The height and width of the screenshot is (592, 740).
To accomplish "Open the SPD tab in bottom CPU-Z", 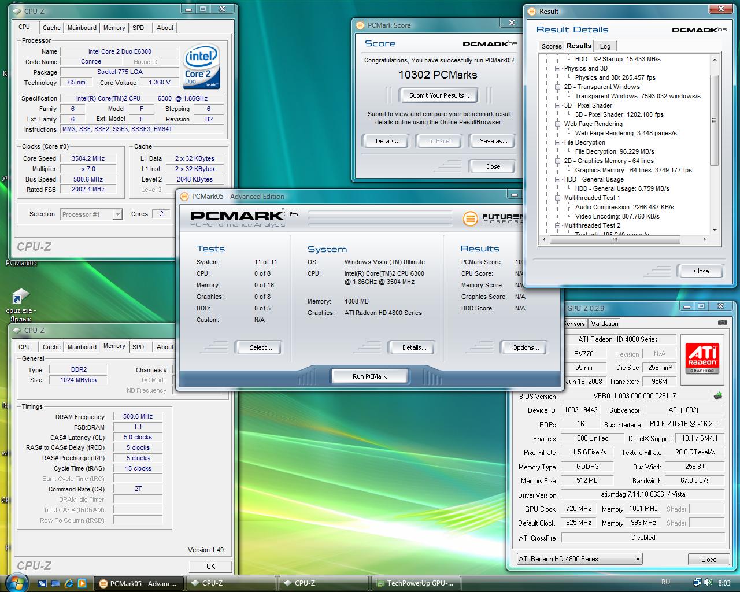I will pos(138,347).
